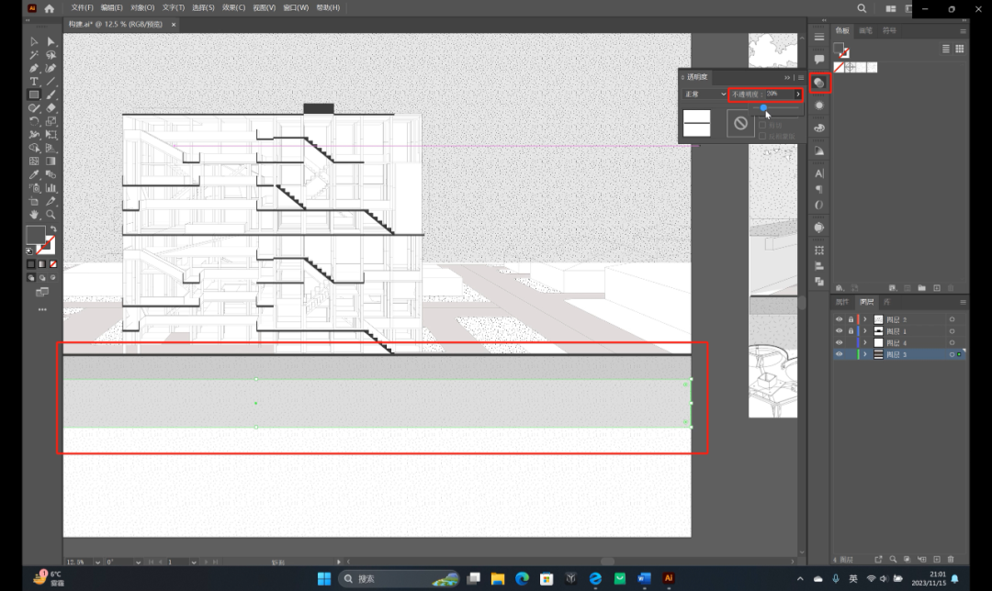The height and width of the screenshot is (591, 992).
Task: Select the Magic Wand tool
Action: [34, 55]
